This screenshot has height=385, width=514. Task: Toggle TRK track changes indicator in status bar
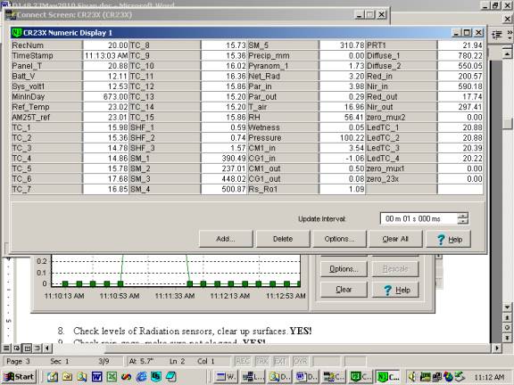262,361
